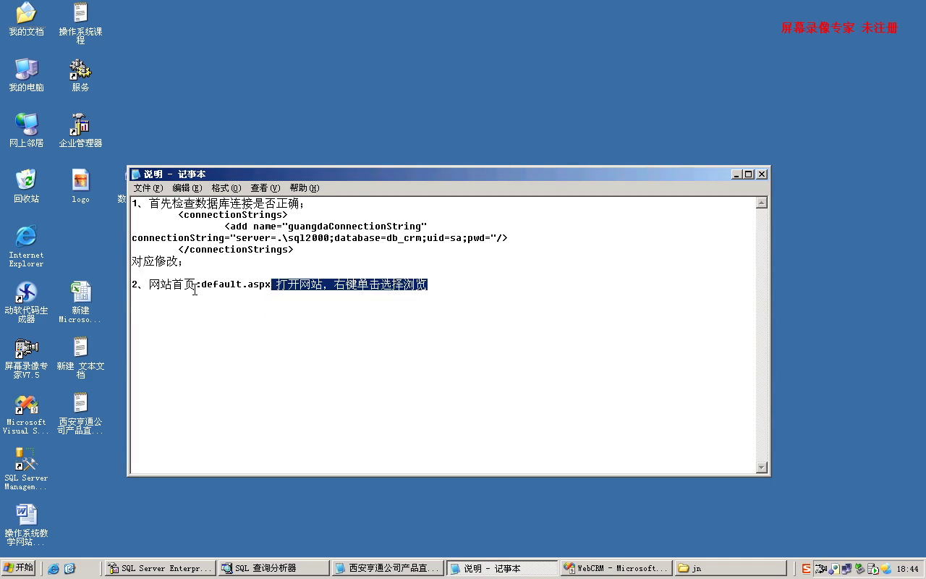Launch Internet Explorer from quick launch bar
This screenshot has height=579, width=926.
click(x=54, y=569)
